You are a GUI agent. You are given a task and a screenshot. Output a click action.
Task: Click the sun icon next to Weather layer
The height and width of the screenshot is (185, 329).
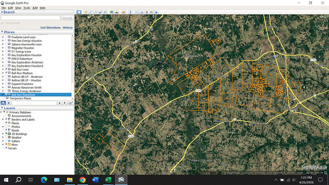(9, 137)
